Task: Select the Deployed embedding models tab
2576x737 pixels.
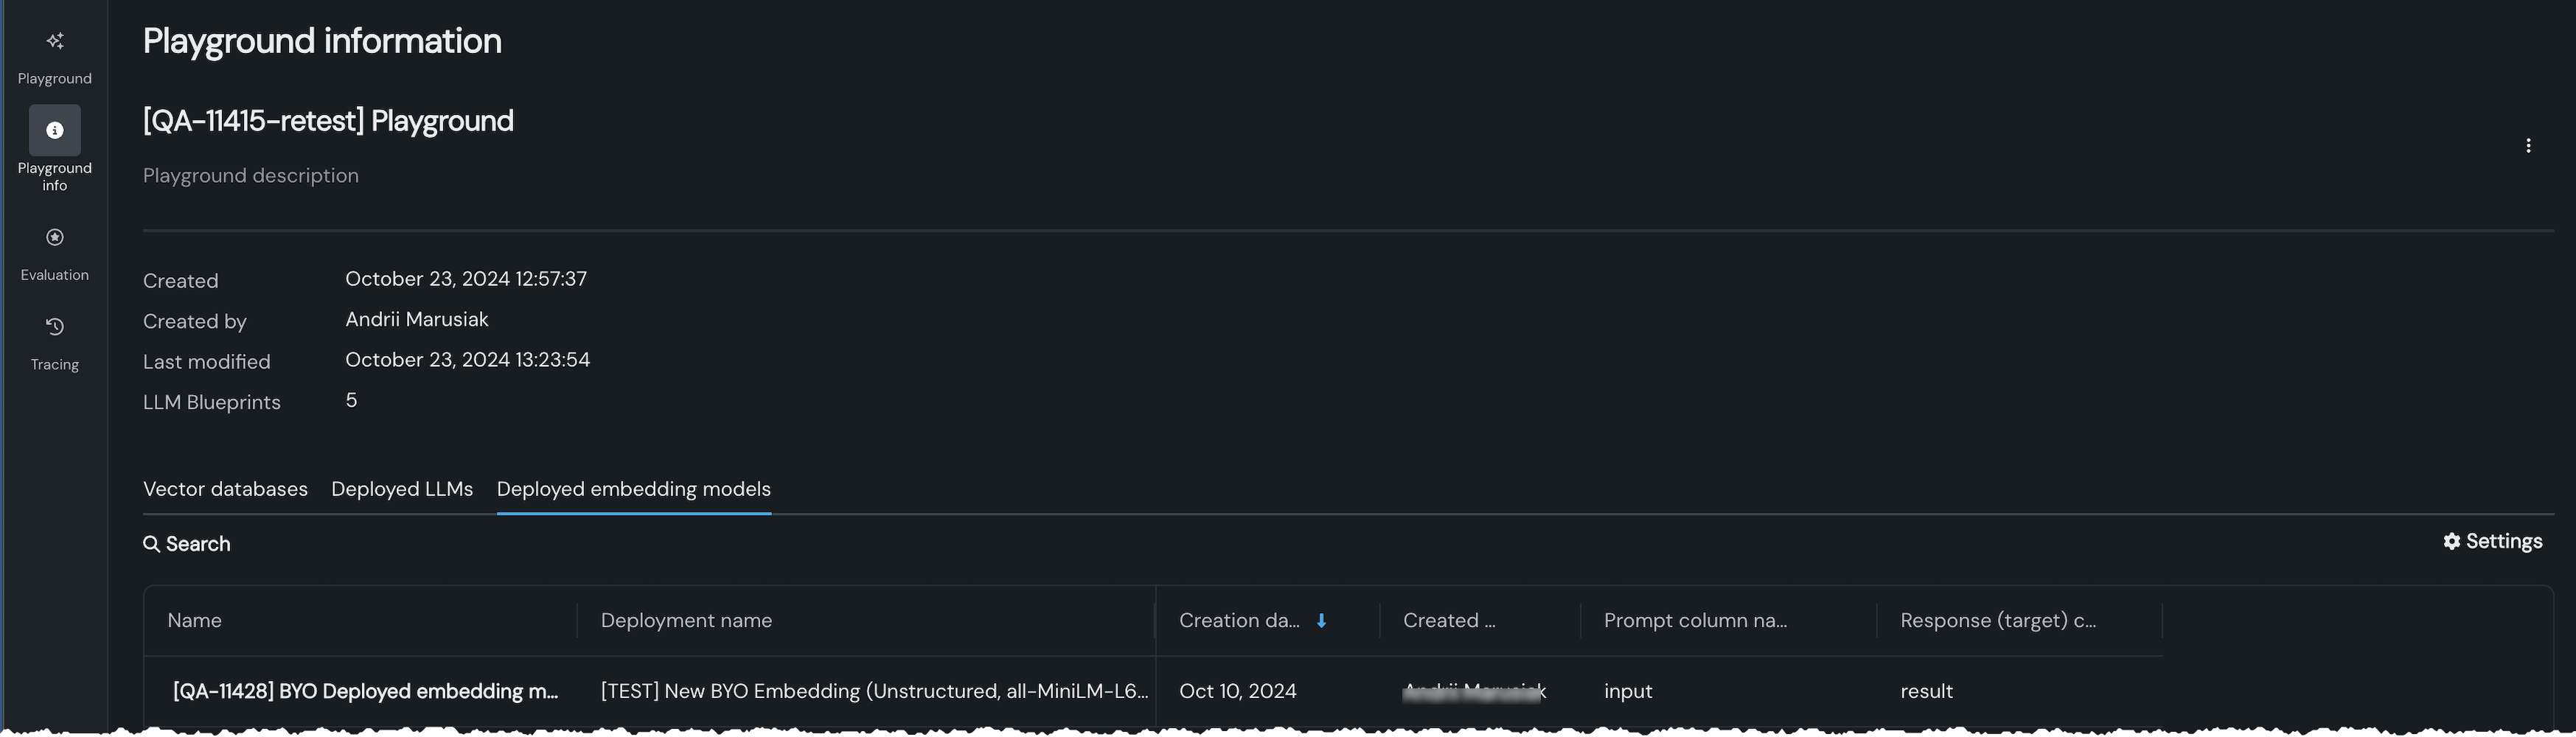Action: [633, 489]
